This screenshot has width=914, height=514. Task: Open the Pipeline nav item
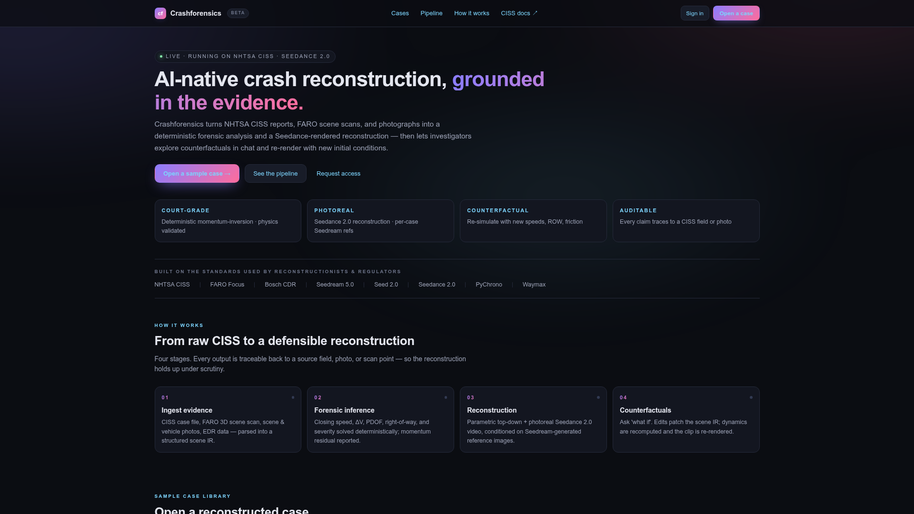(x=431, y=13)
